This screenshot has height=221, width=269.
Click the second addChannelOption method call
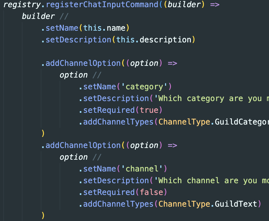tap(83, 145)
